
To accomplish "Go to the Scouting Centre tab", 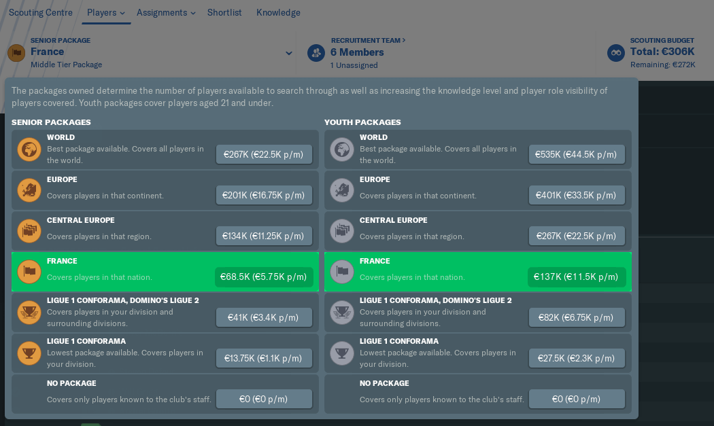I will [x=41, y=13].
